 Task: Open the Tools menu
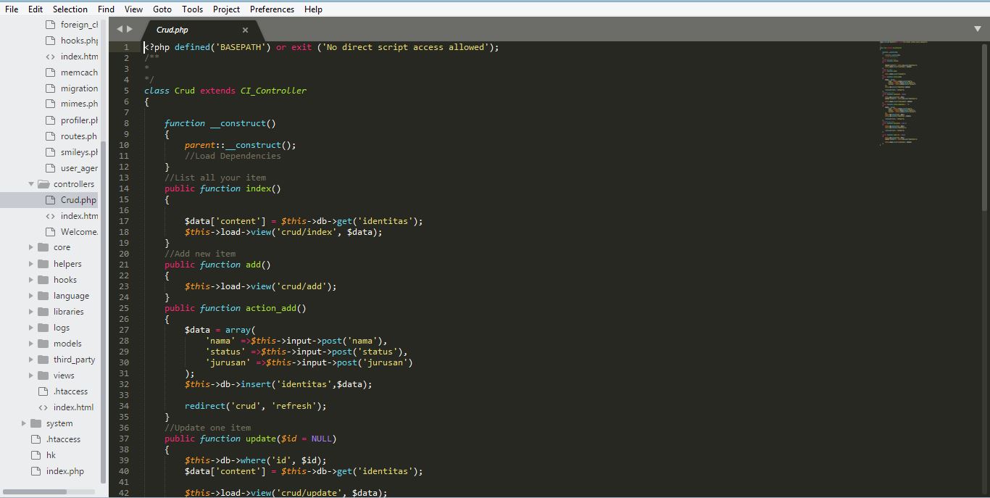192,9
